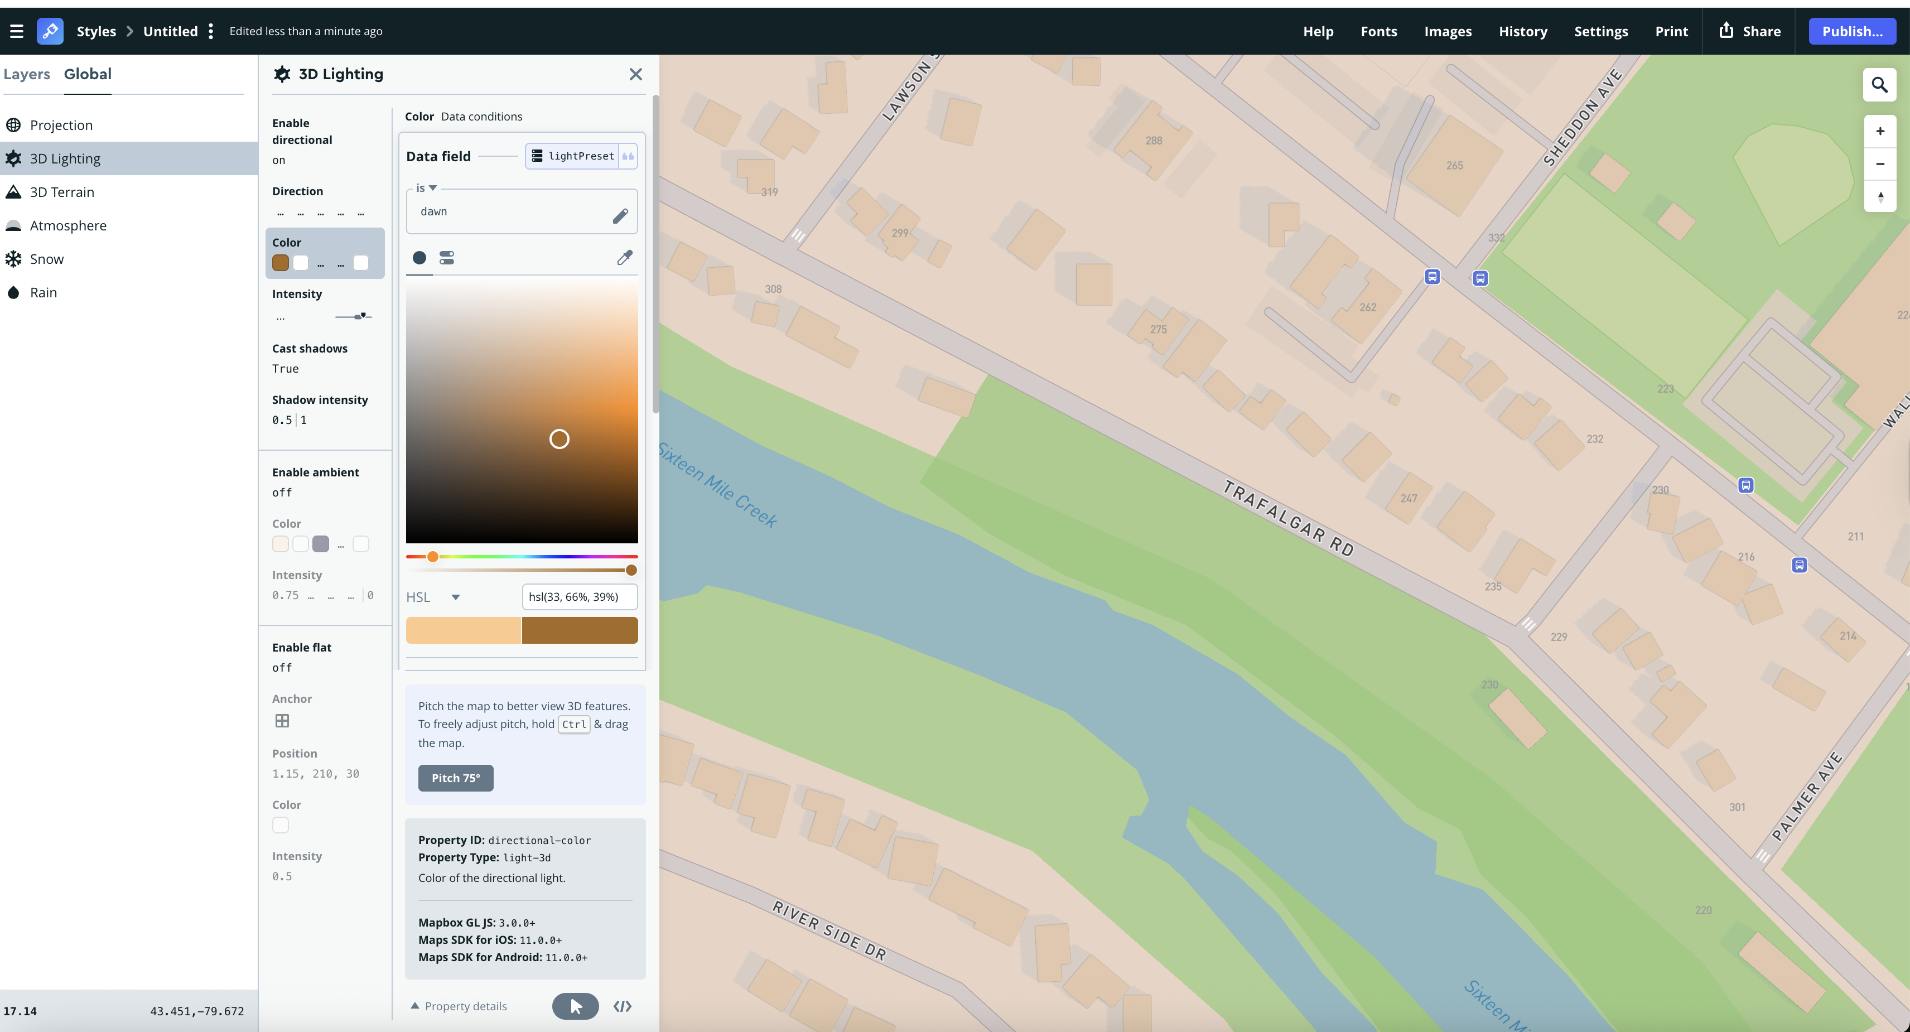Open the map search tool
Viewport: 1910px width, 1032px height.
coord(1880,85)
